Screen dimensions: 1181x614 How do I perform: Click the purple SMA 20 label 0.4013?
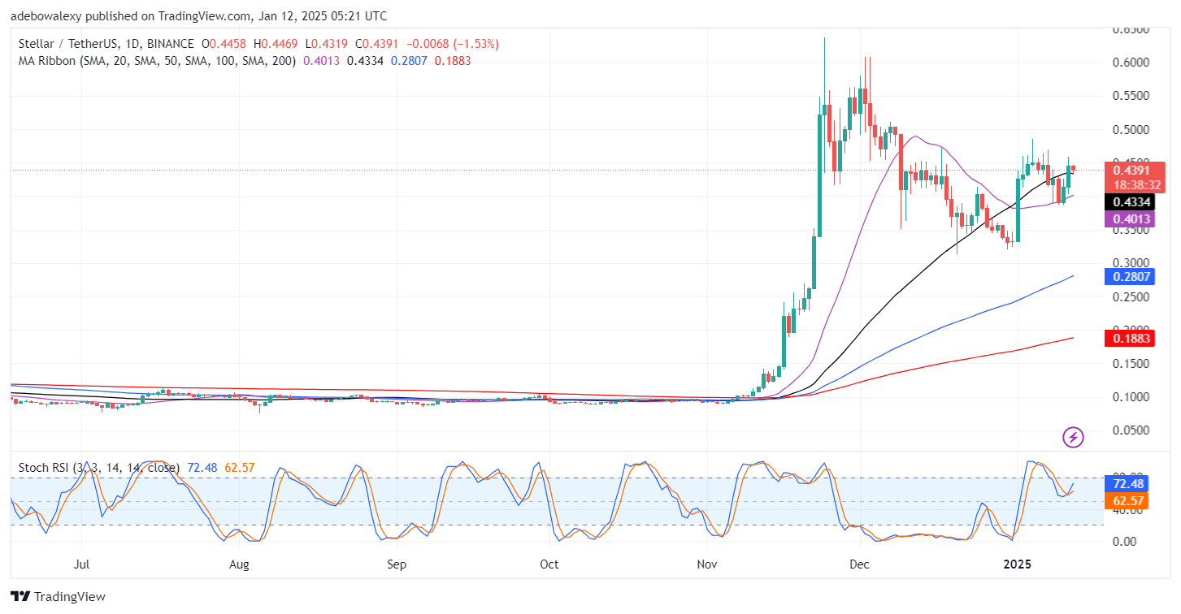coord(1129,218)
